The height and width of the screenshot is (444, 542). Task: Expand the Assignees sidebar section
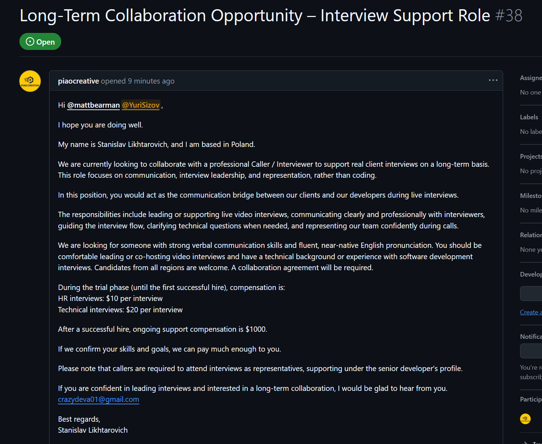tap(530, 78)
